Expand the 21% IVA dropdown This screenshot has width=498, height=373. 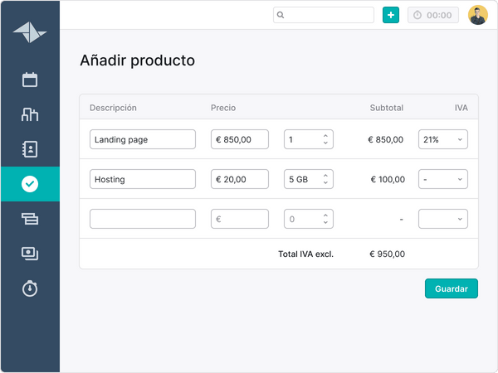442,139
